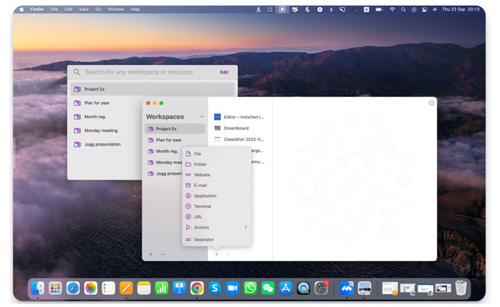
Task: Open Skype from the Dock
Action: 215,288
